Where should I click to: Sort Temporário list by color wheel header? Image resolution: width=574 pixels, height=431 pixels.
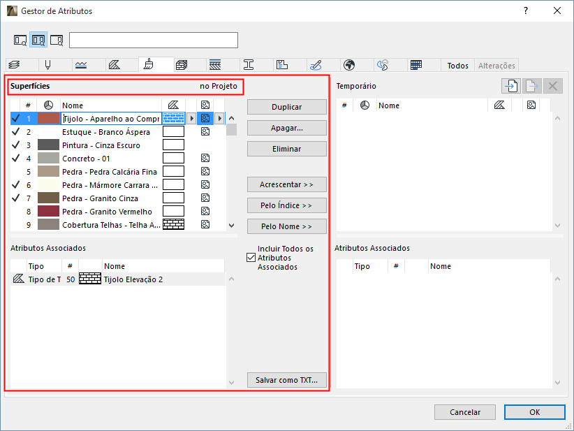[365, 105]
